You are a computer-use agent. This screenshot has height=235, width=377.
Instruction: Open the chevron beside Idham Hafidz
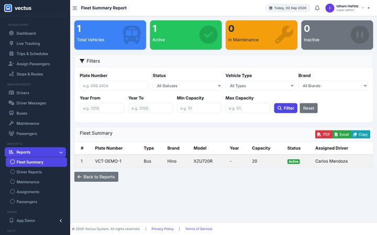pyautogui.click(x=363, y=8)
